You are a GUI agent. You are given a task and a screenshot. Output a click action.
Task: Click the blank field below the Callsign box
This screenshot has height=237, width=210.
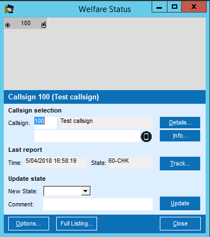tap(87, 136)
